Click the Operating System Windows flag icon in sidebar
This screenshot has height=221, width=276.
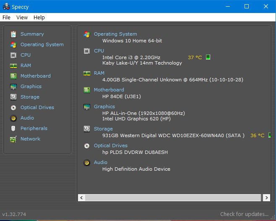[13, 45]
